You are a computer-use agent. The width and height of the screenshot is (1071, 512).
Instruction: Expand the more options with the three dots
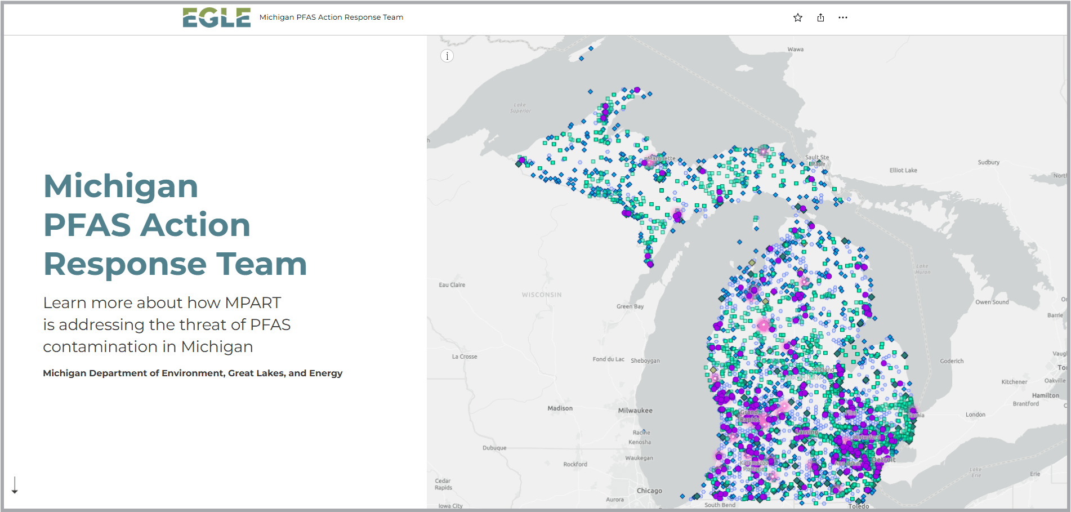(843, 17)
